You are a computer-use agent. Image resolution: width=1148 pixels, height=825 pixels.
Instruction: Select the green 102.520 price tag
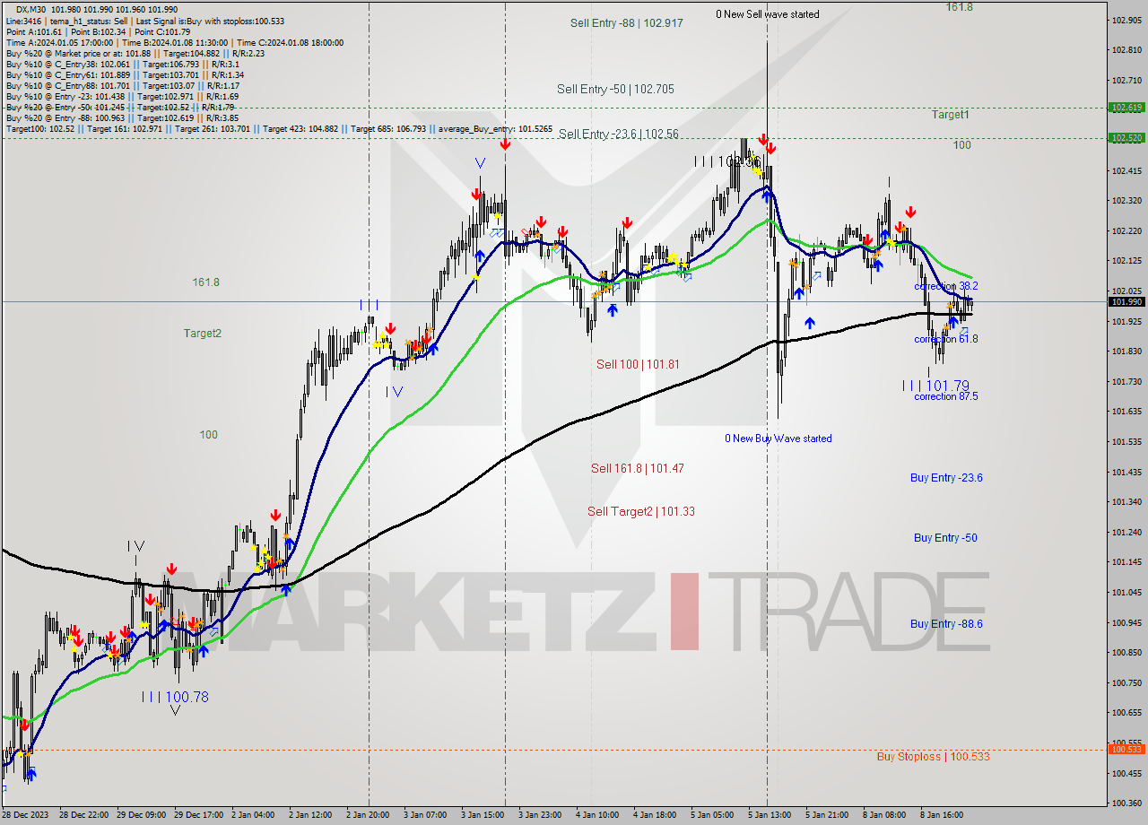tap(1126, 138)
